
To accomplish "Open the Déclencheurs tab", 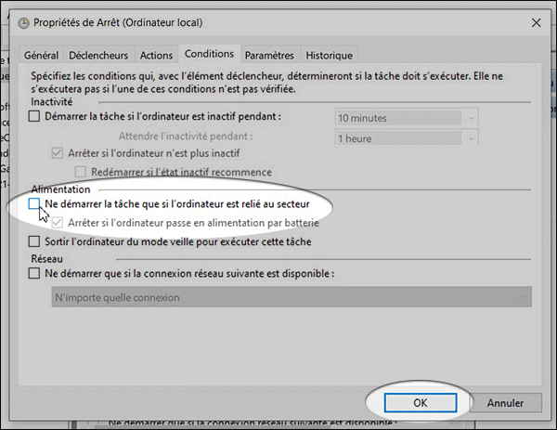I will click(99, 55).
